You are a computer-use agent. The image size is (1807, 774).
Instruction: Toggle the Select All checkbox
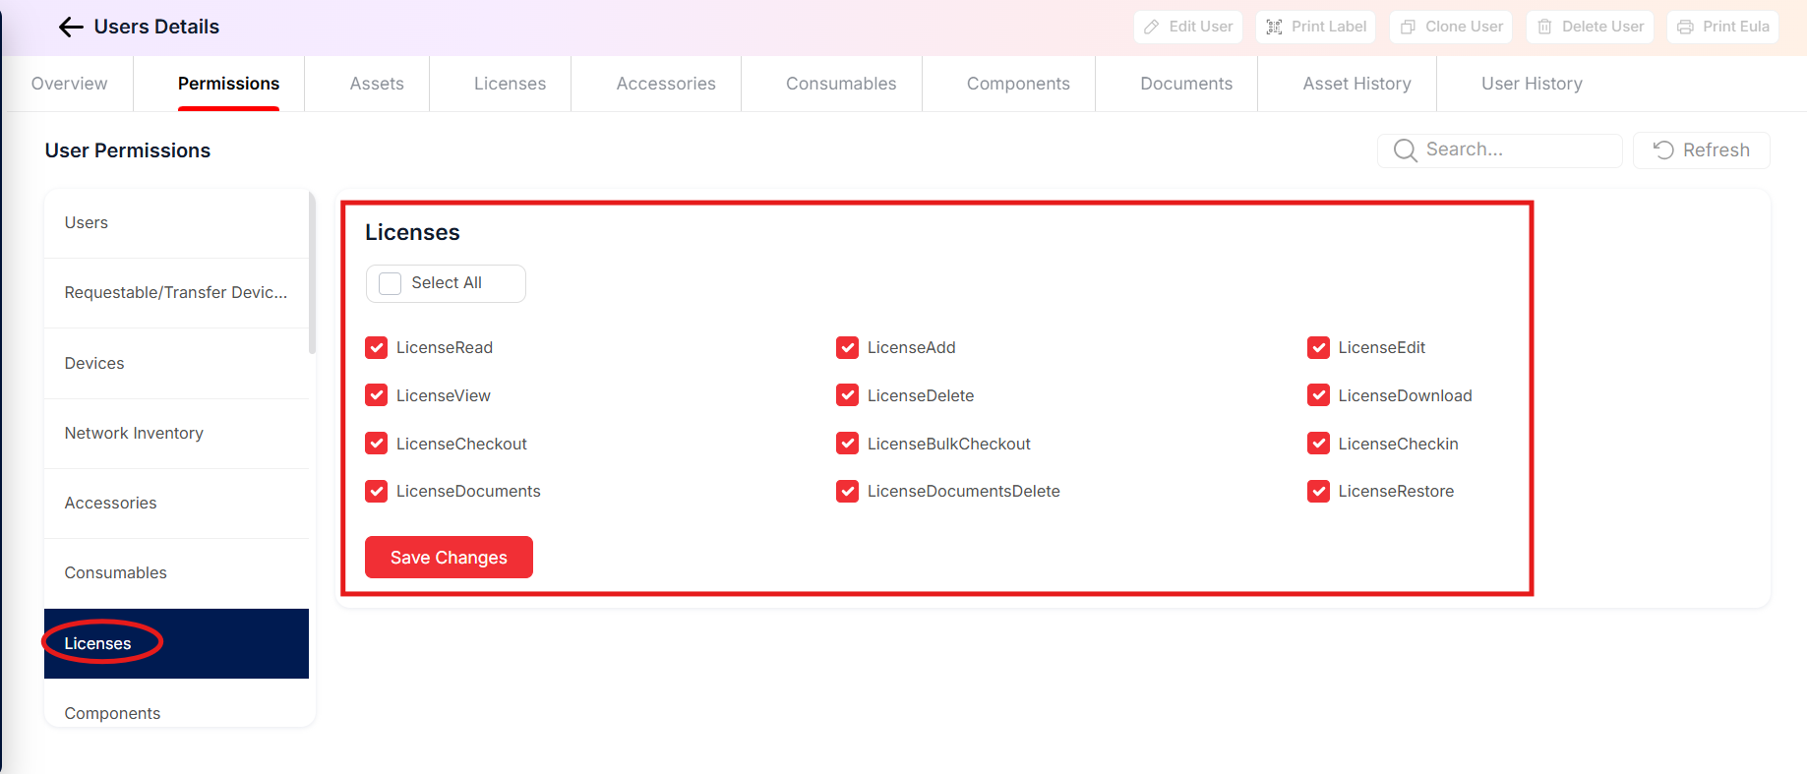(391, 283)
